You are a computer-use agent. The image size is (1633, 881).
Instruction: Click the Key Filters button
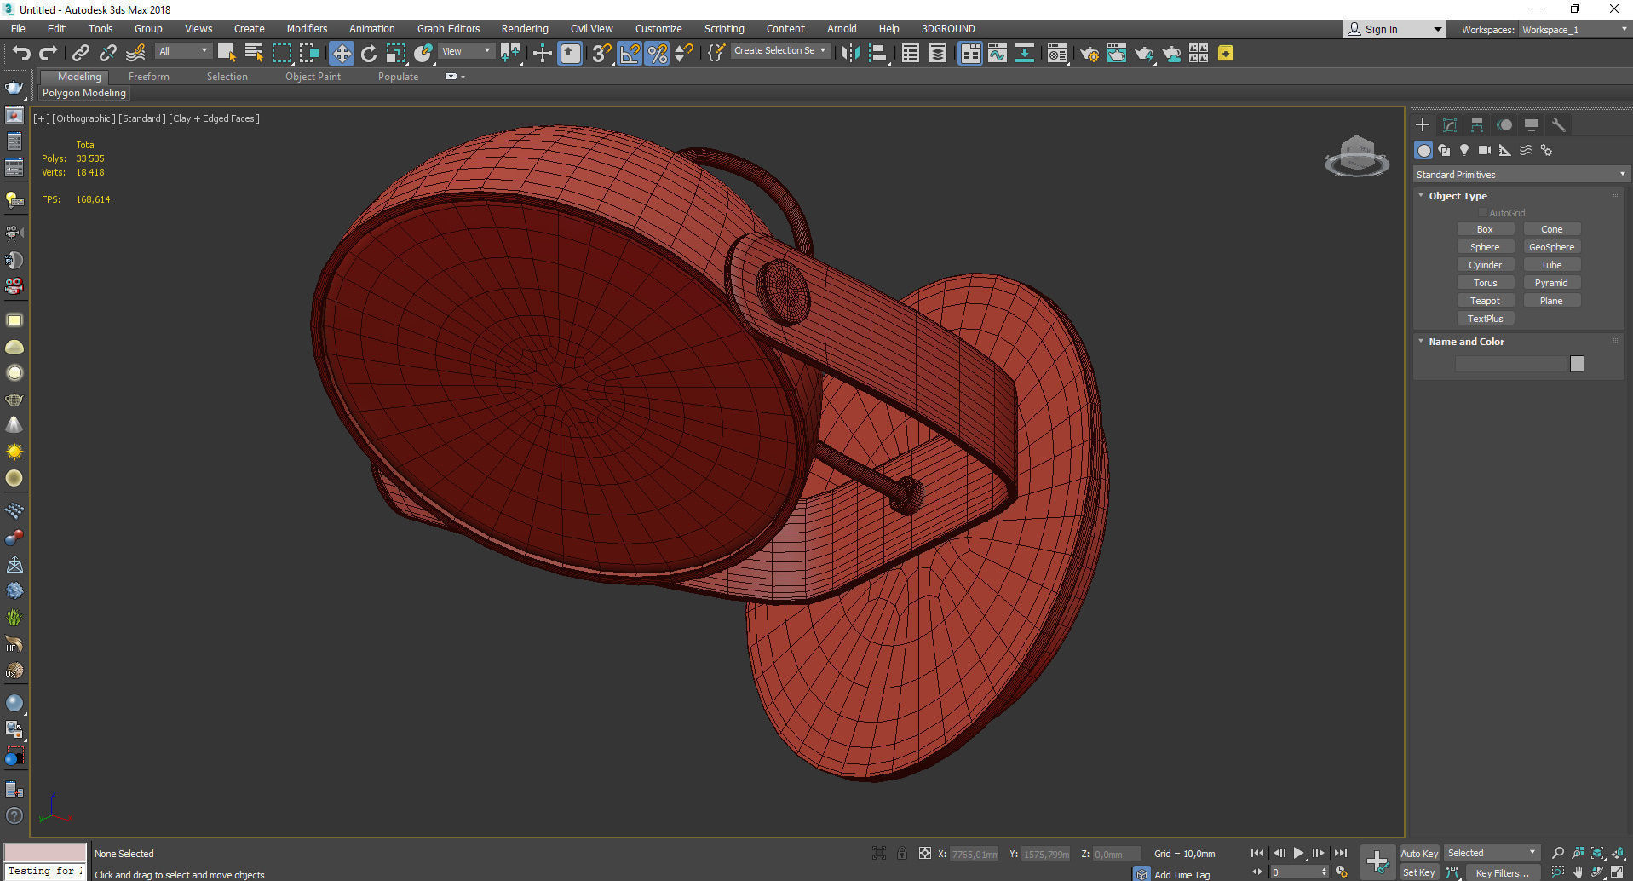pyautogui.click(x=1502, y=872)
